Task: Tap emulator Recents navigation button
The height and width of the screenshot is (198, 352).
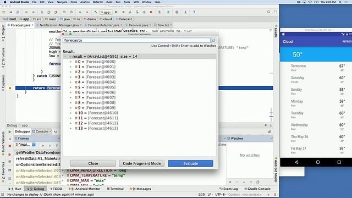Action: click(339, 162)
